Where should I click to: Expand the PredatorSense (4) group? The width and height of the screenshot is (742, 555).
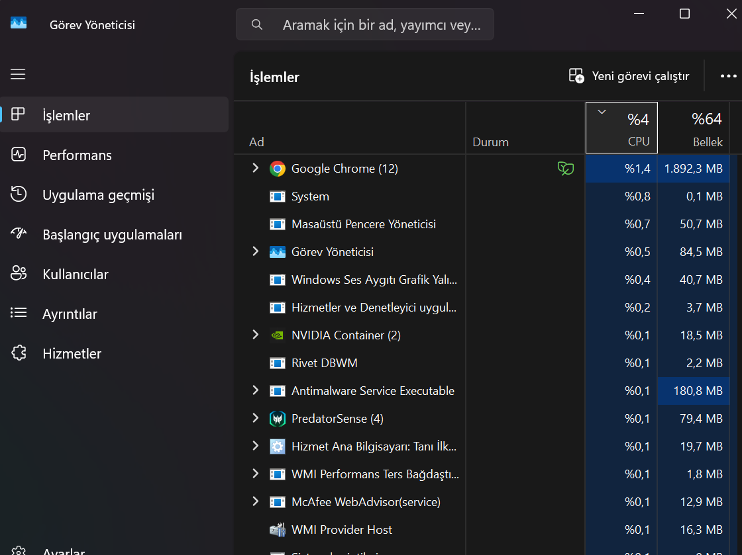[256, 418]
